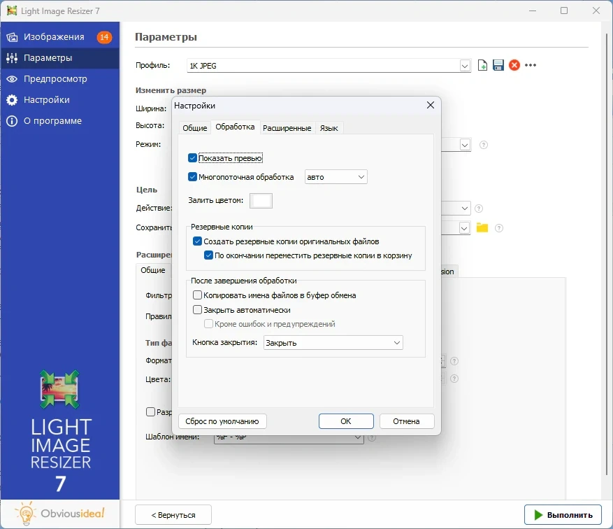
Task: Click the Вернуться button
Action: [x=173, y=515]
